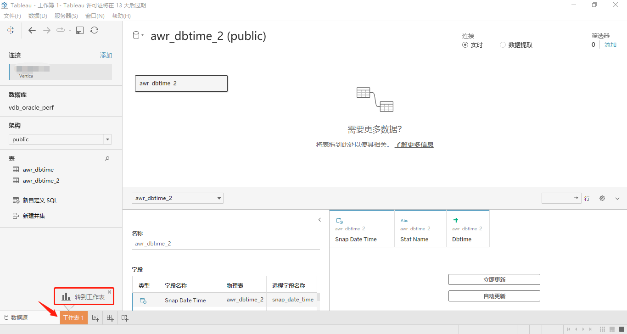Open the 了解更多信息 link

(414, 145)
